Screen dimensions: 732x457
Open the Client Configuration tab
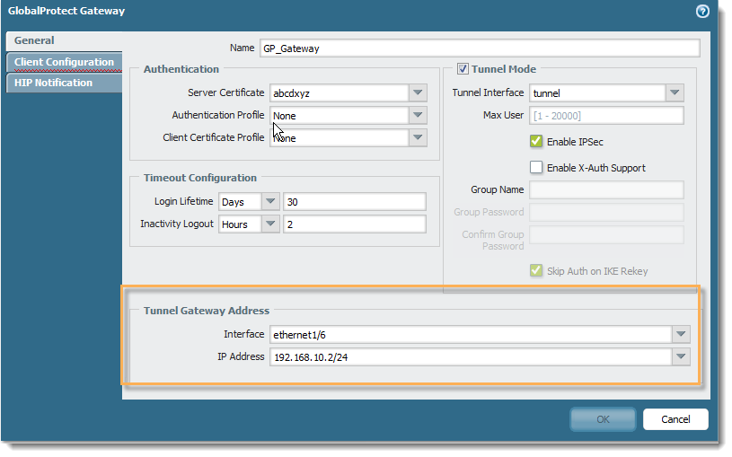click(64, 62)
